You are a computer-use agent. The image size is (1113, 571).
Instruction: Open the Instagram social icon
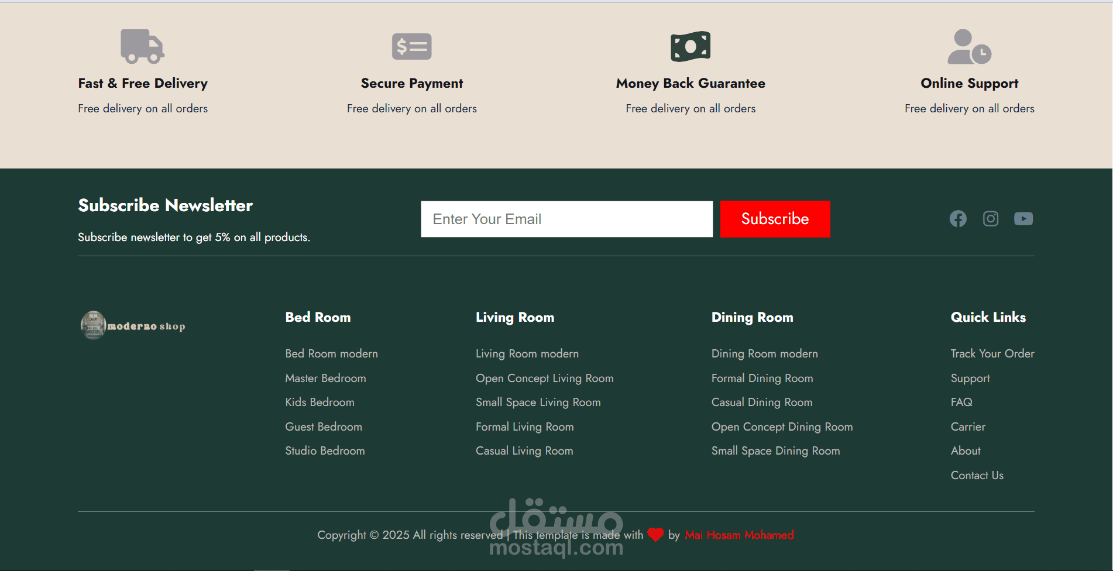pos(991,219)
